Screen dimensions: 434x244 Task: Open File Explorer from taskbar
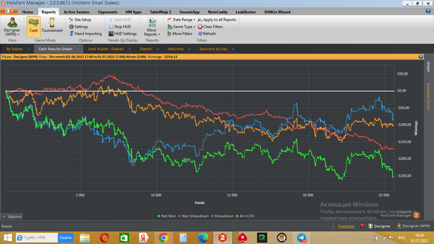(x=85, y=238)
